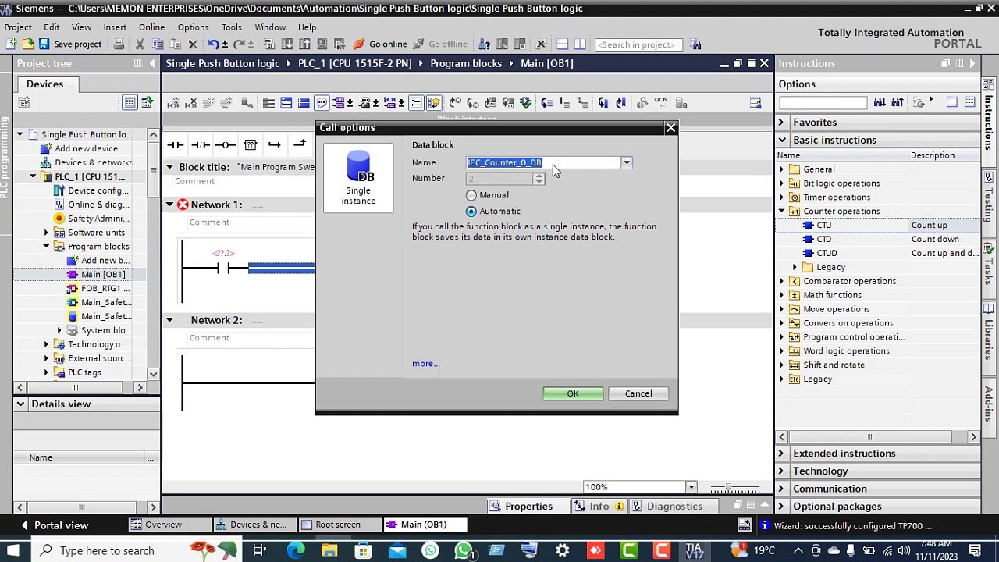Open Windows Task View
The width and height of the screenshot is (999, 562).
pyautogui.click(x=260, y=550)
